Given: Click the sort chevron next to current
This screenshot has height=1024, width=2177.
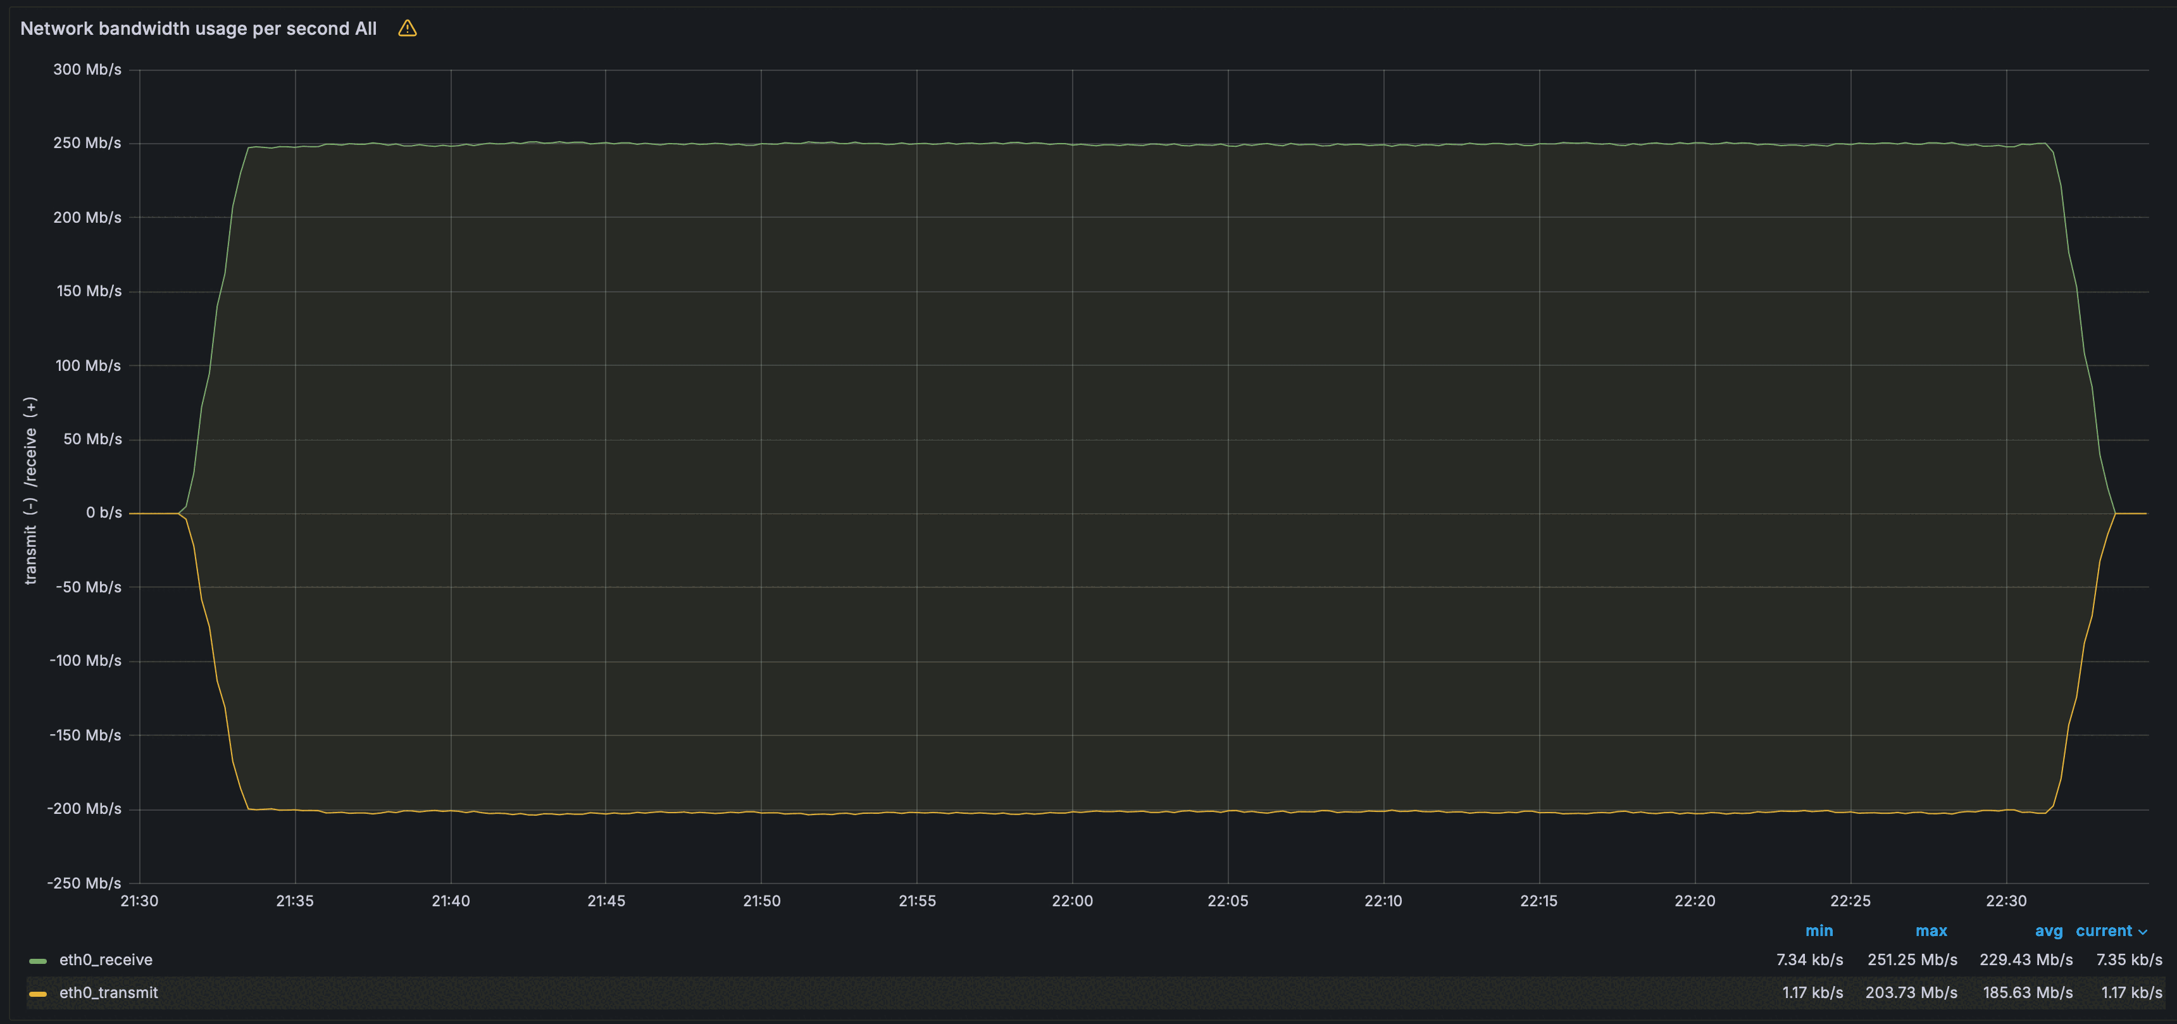Looking at the screenshot, I should coord(2142,932).
